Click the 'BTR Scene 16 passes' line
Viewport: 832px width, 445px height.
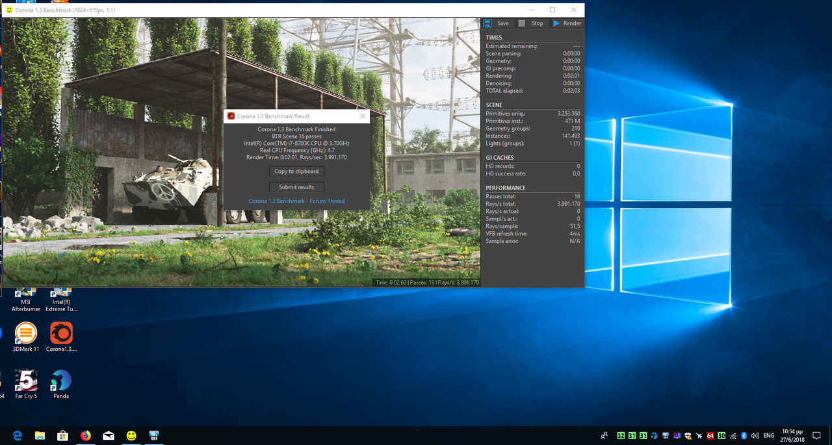[296, 136]
